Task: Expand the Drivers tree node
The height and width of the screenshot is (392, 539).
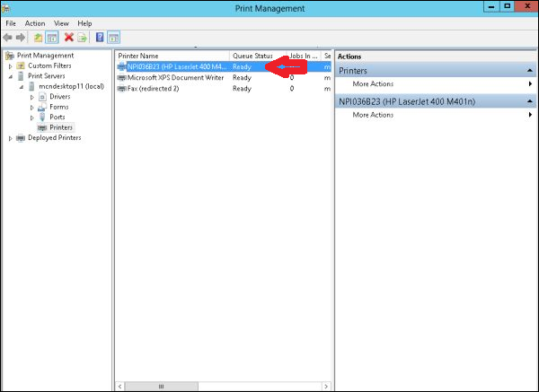Action: [32, 97]
